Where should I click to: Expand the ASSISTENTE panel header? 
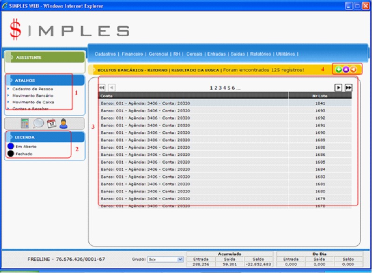click(x=45, y=57)
